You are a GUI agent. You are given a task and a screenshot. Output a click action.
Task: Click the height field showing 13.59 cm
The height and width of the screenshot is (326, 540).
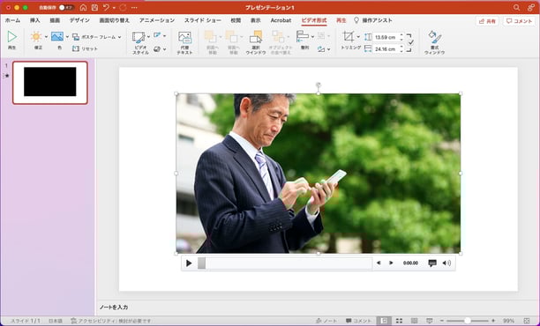tap(386, 37)
